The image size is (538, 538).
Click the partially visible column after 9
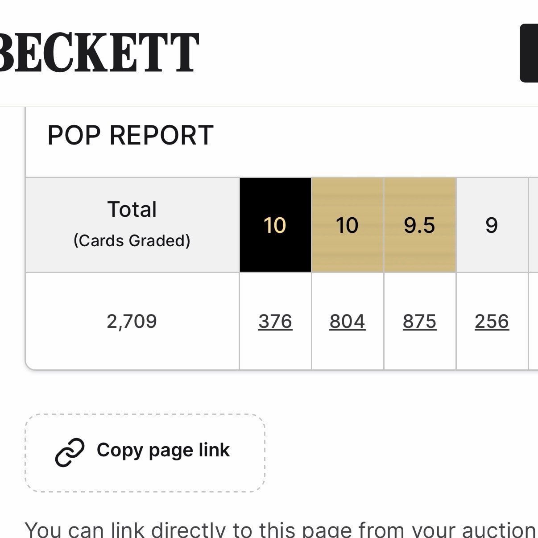[x=534, y=225]
